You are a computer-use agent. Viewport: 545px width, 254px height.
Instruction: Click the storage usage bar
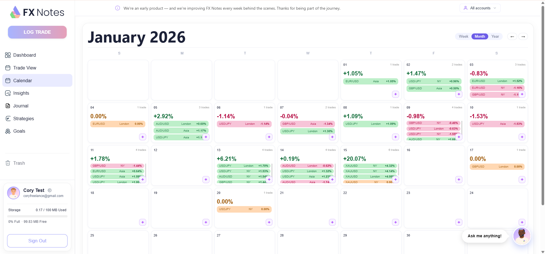pos(37,216)
